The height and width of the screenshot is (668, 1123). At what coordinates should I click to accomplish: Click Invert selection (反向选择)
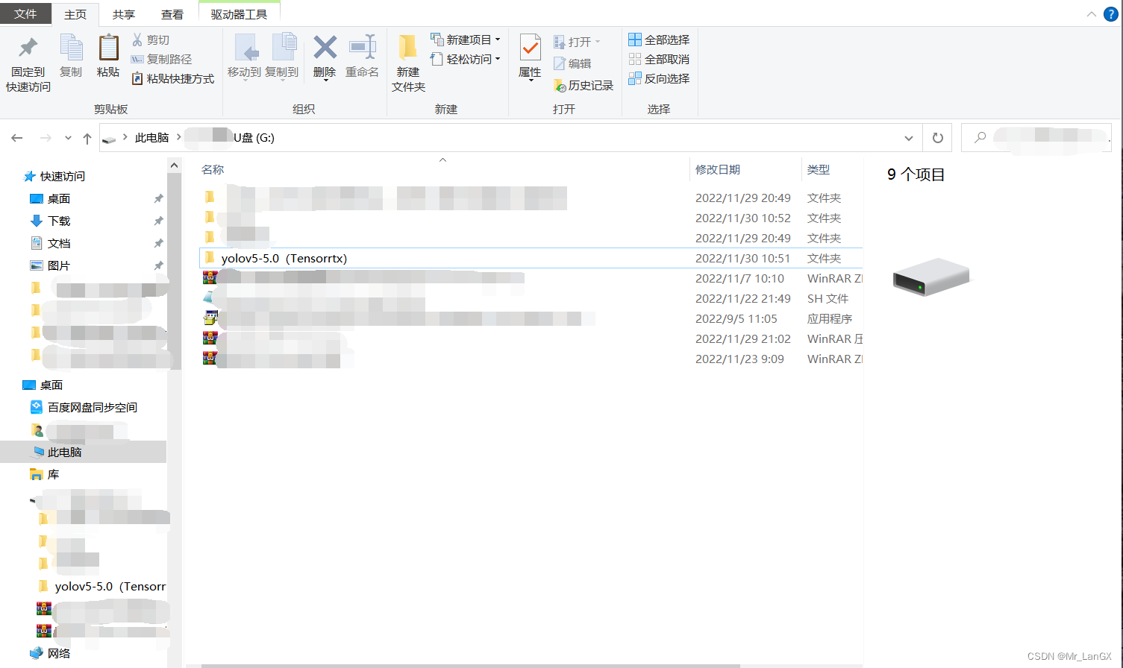659,78
